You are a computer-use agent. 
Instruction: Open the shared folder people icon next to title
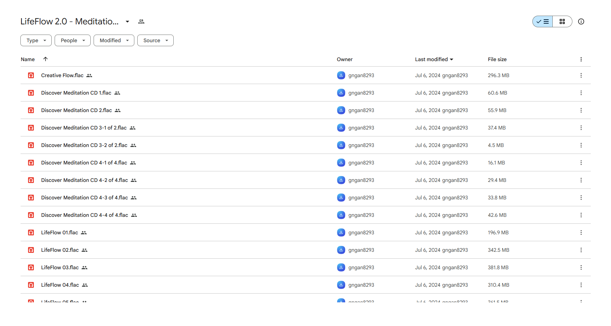pyautogui.click(x=141, y=21)
